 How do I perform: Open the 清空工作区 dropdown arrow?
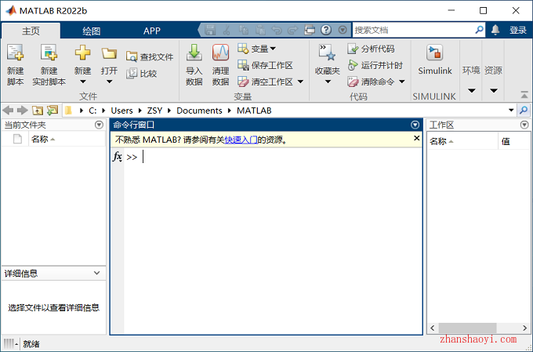pyautogui.click(x=300, y=82)
